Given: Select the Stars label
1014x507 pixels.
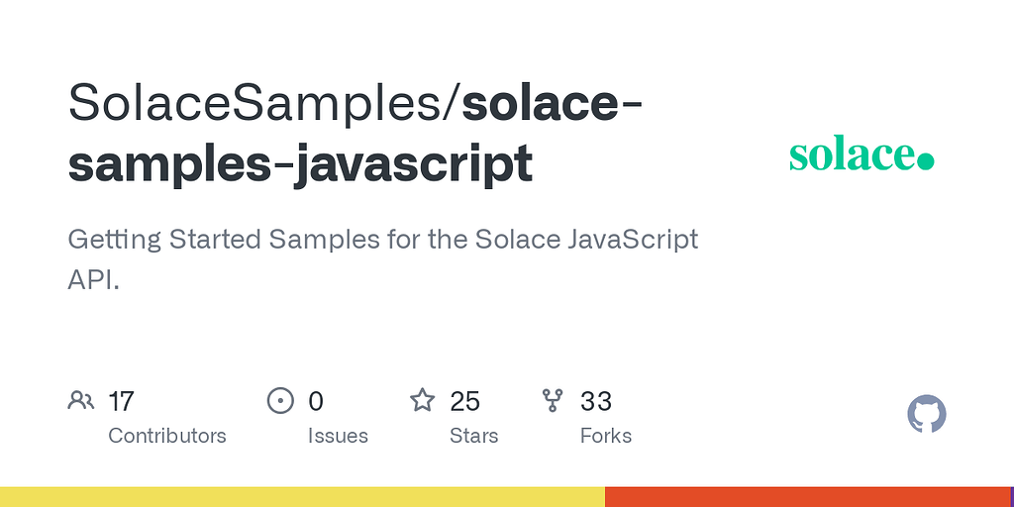Looking at the screenshot, I should (x=474, y=436).
